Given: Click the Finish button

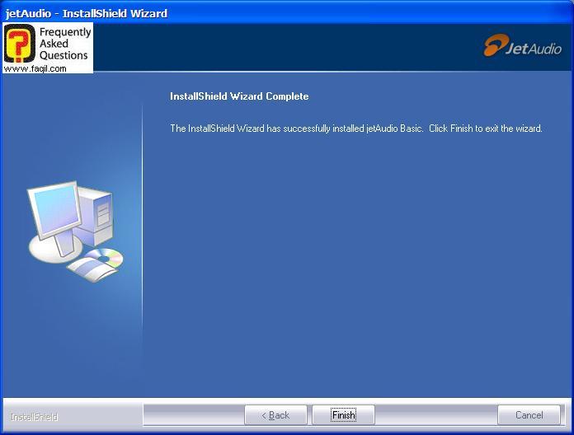Looking at the screenshot, I should pos(343,415).
